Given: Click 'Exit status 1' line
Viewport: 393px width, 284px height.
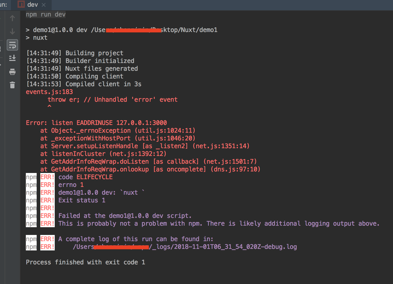Looking at the screenshot, I should click(82, 200).
